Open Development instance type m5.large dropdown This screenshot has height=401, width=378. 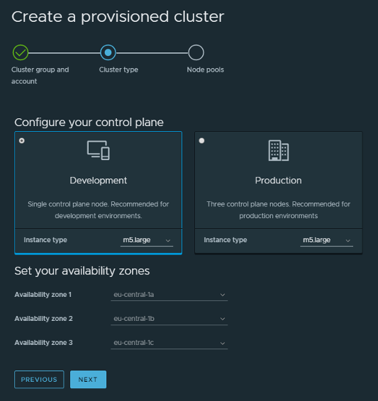click(147, 240)
